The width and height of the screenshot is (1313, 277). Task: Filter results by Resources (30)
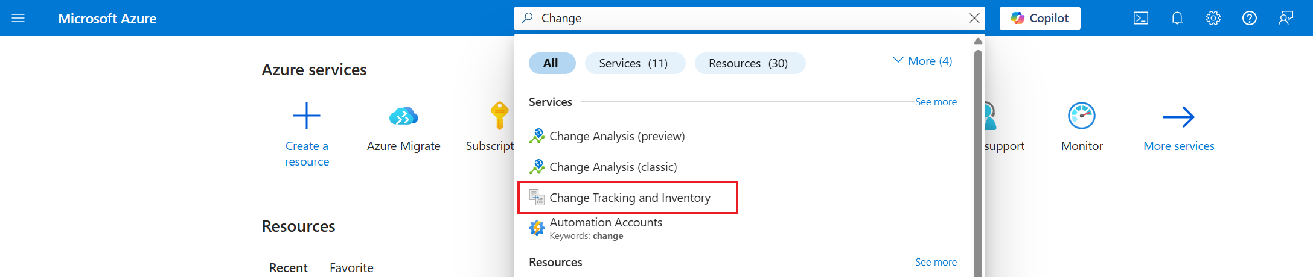point(749,63)
